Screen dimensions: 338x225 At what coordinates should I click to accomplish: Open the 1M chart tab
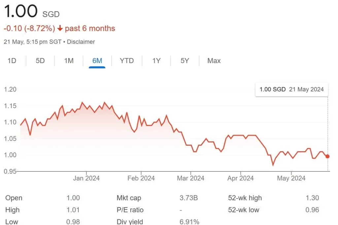click(68, 61)
